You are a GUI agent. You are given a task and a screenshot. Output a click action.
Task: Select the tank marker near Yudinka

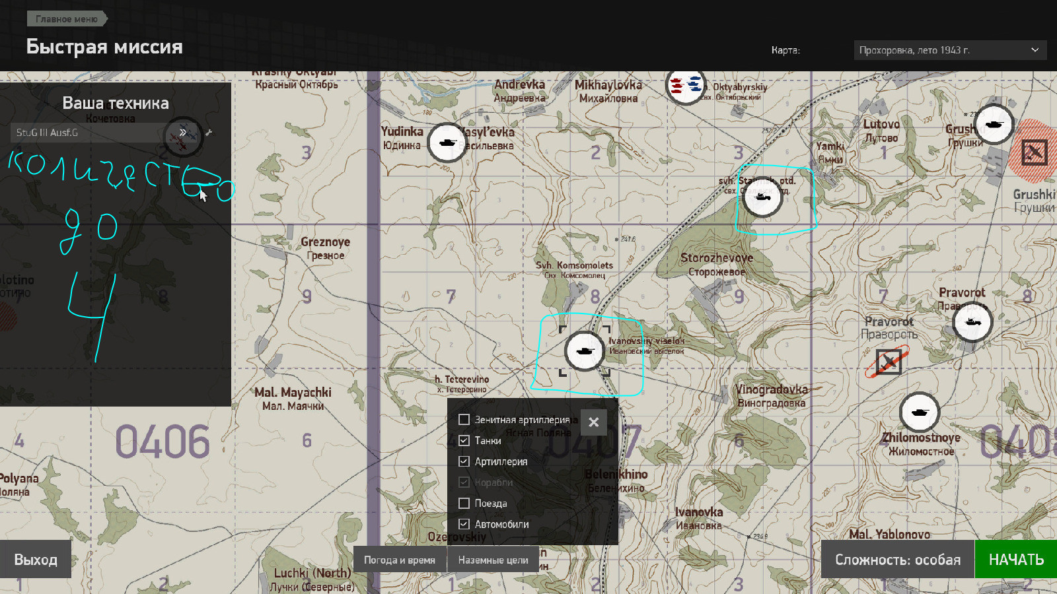(447, 143)
